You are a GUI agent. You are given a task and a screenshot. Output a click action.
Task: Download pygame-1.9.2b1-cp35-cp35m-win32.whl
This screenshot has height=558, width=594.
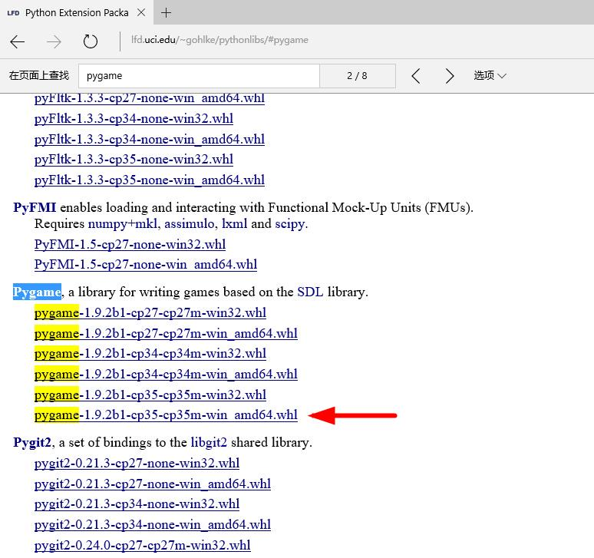pos(150,395)
